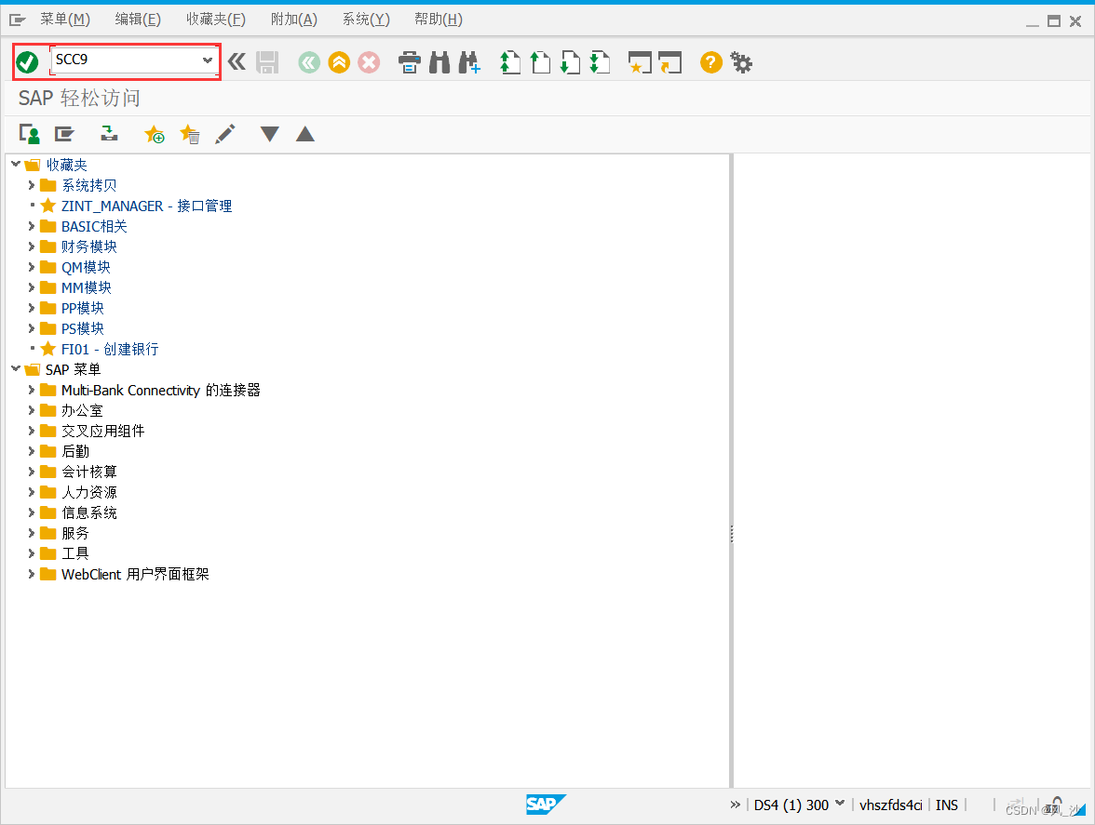Open the 系统(Y) menu
This screenshot has width=1095, height=825.
pyautogui.click(x=366, y=20)
